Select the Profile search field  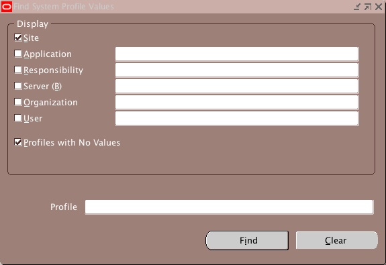tap(229, 207)
